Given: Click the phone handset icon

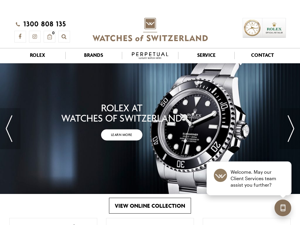Looking at the screenshot, I should pos(18,24).
